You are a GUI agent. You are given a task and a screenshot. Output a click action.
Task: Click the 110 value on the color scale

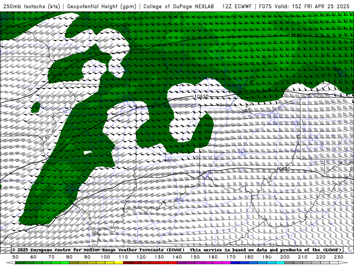pos(123,257)
